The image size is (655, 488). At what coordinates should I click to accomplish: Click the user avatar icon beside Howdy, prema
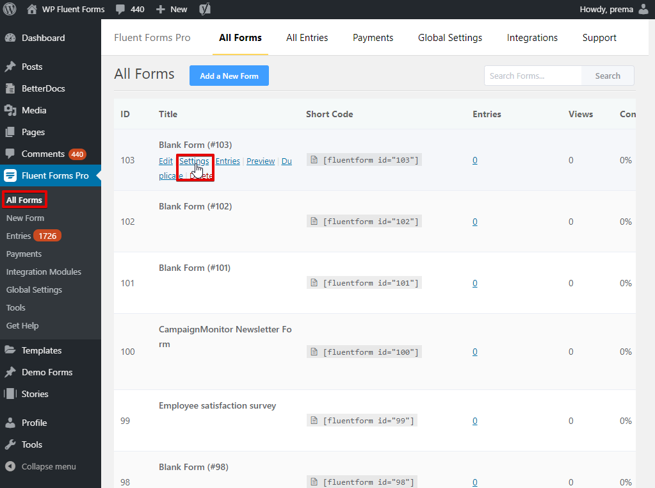[643, 9]
